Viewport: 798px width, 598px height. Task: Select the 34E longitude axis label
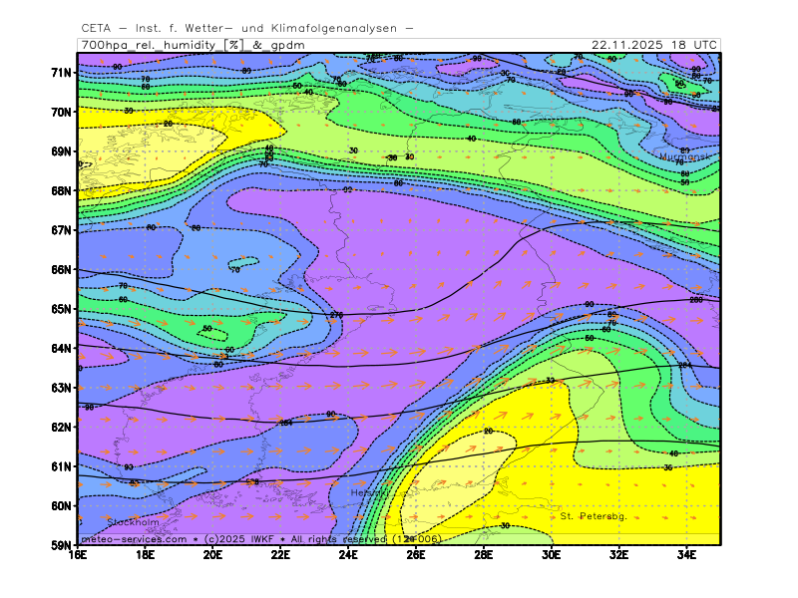(686, 555)
